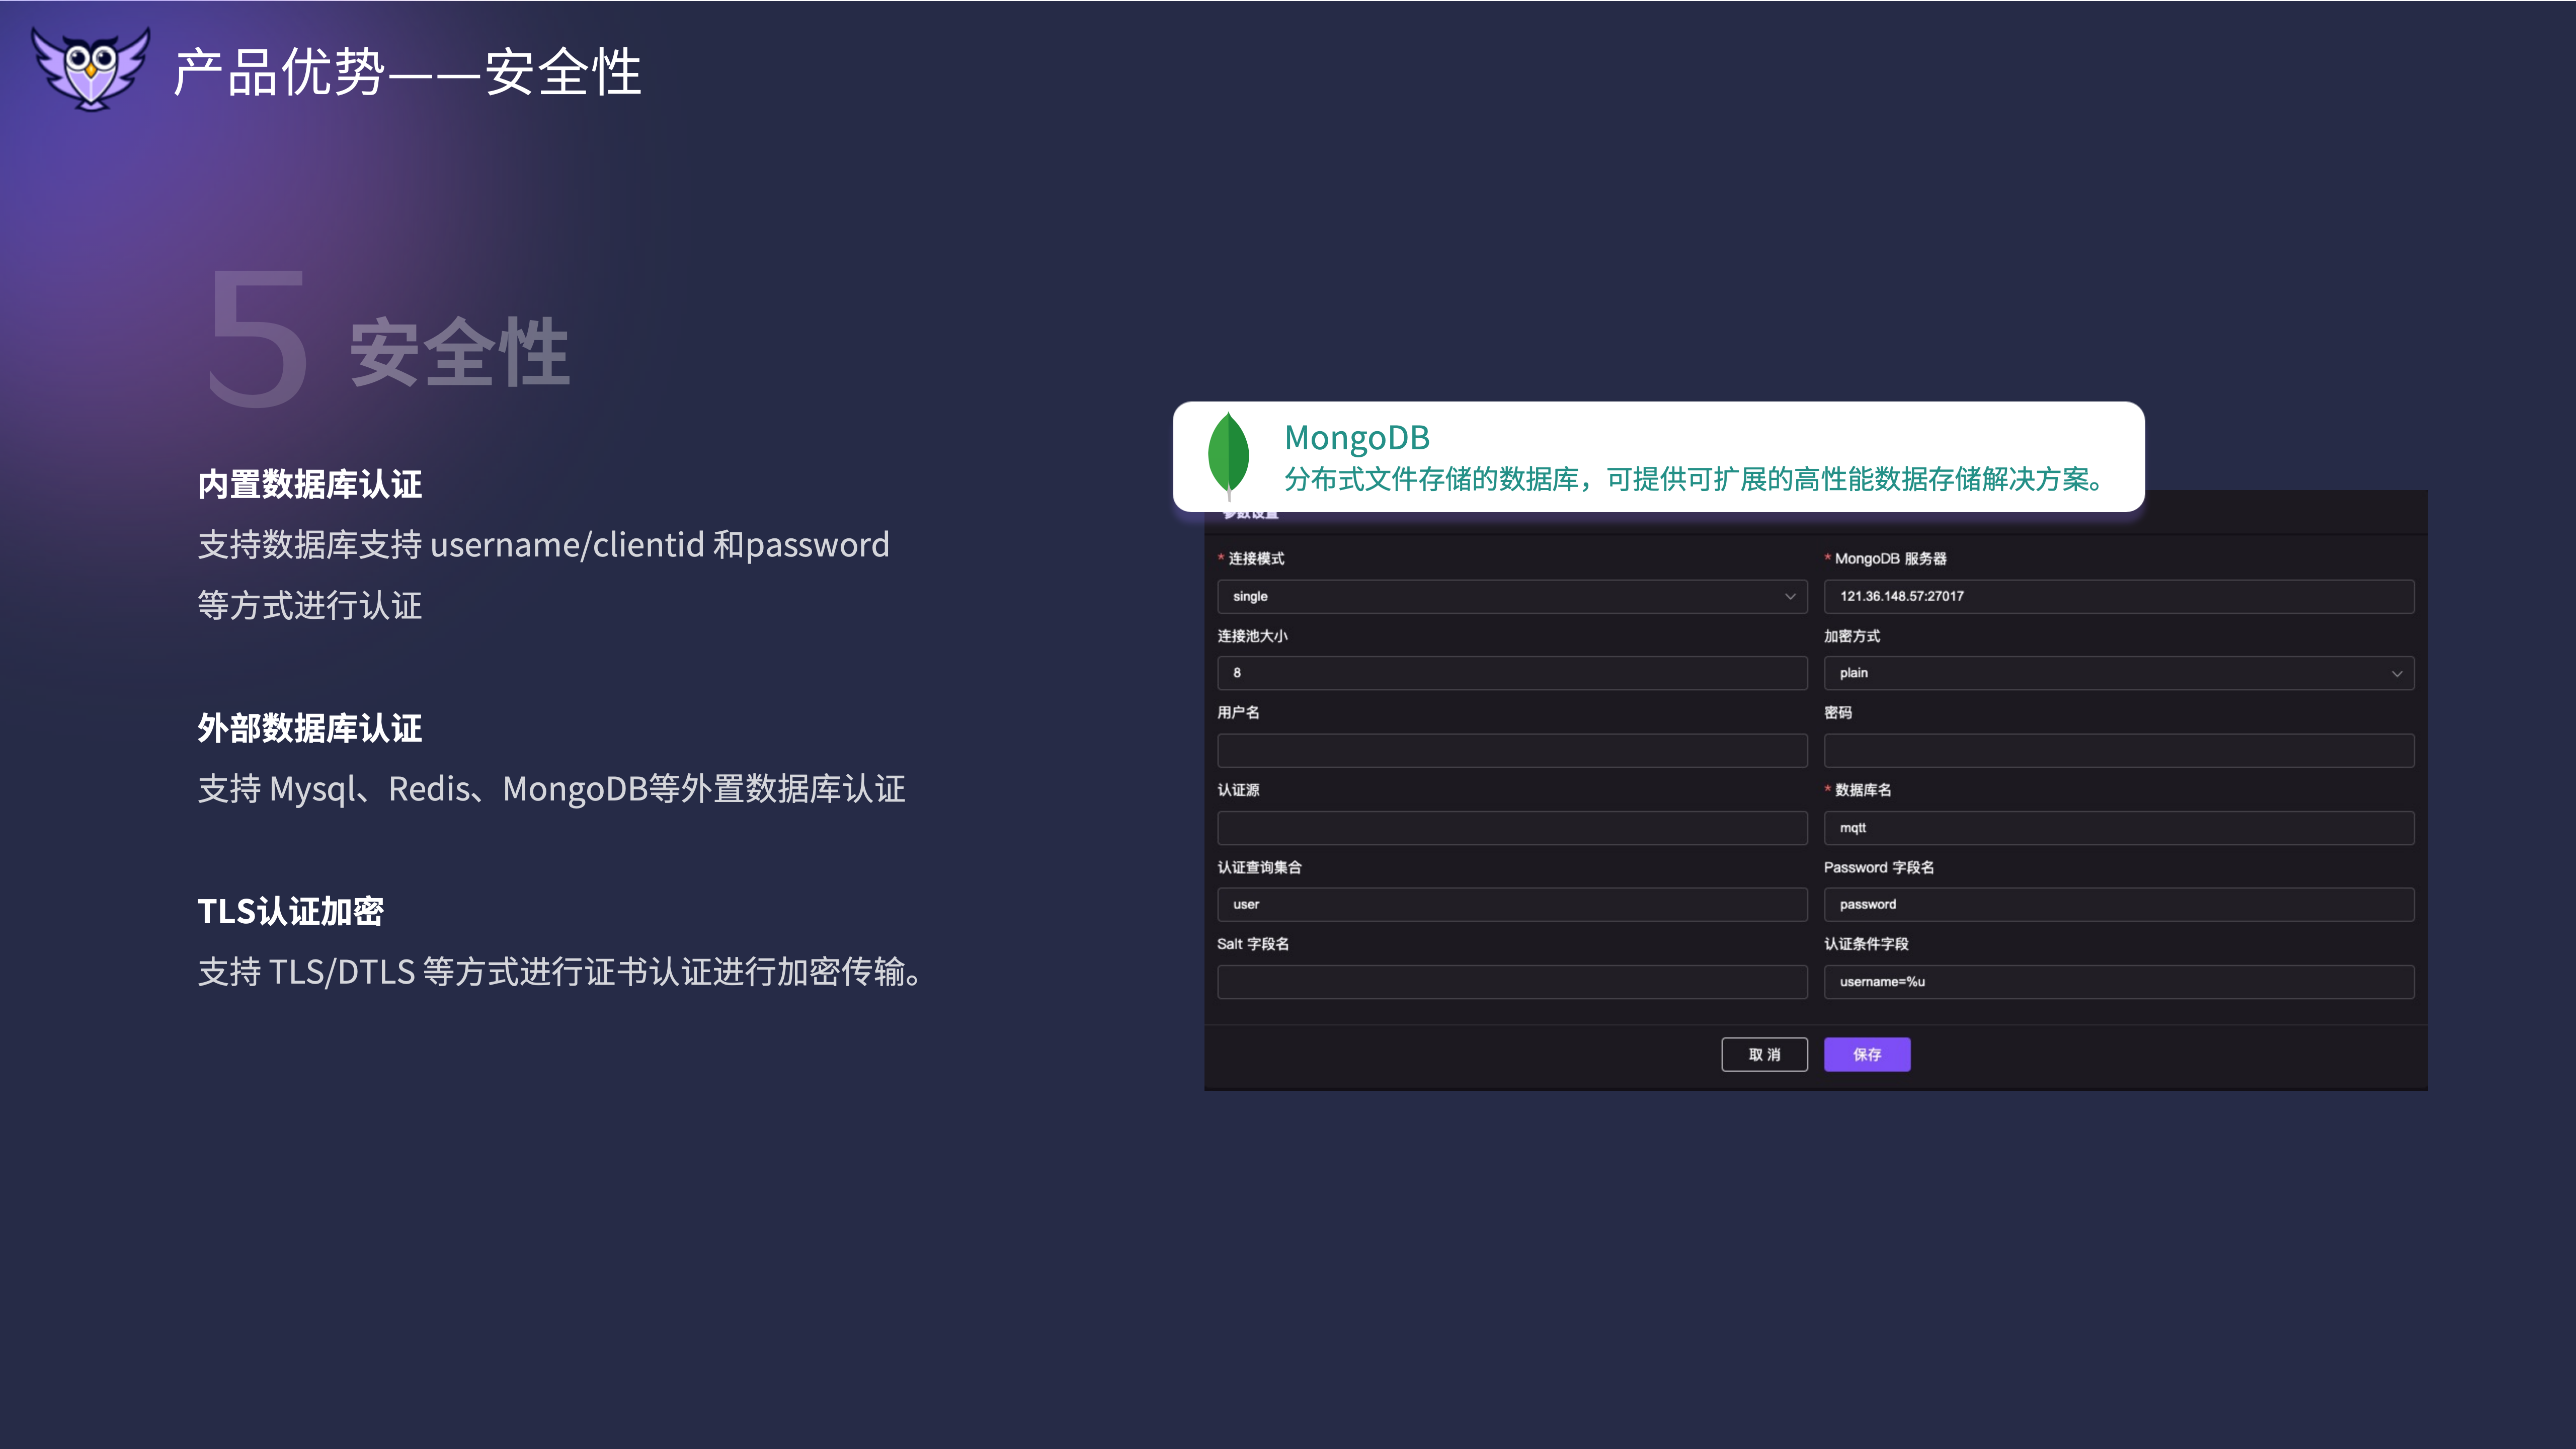Viewport: 2576px width, 1449px height.
Task: Click the MongoDB title text in banner
Action: (x=1356, y=437)
